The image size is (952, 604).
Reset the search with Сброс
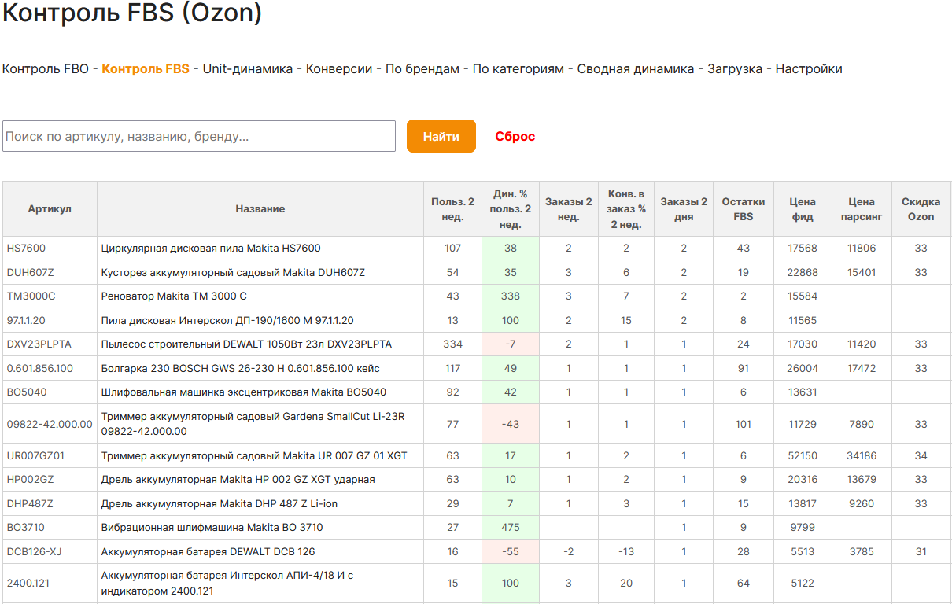pyautogui.click(x=515, y=137)
